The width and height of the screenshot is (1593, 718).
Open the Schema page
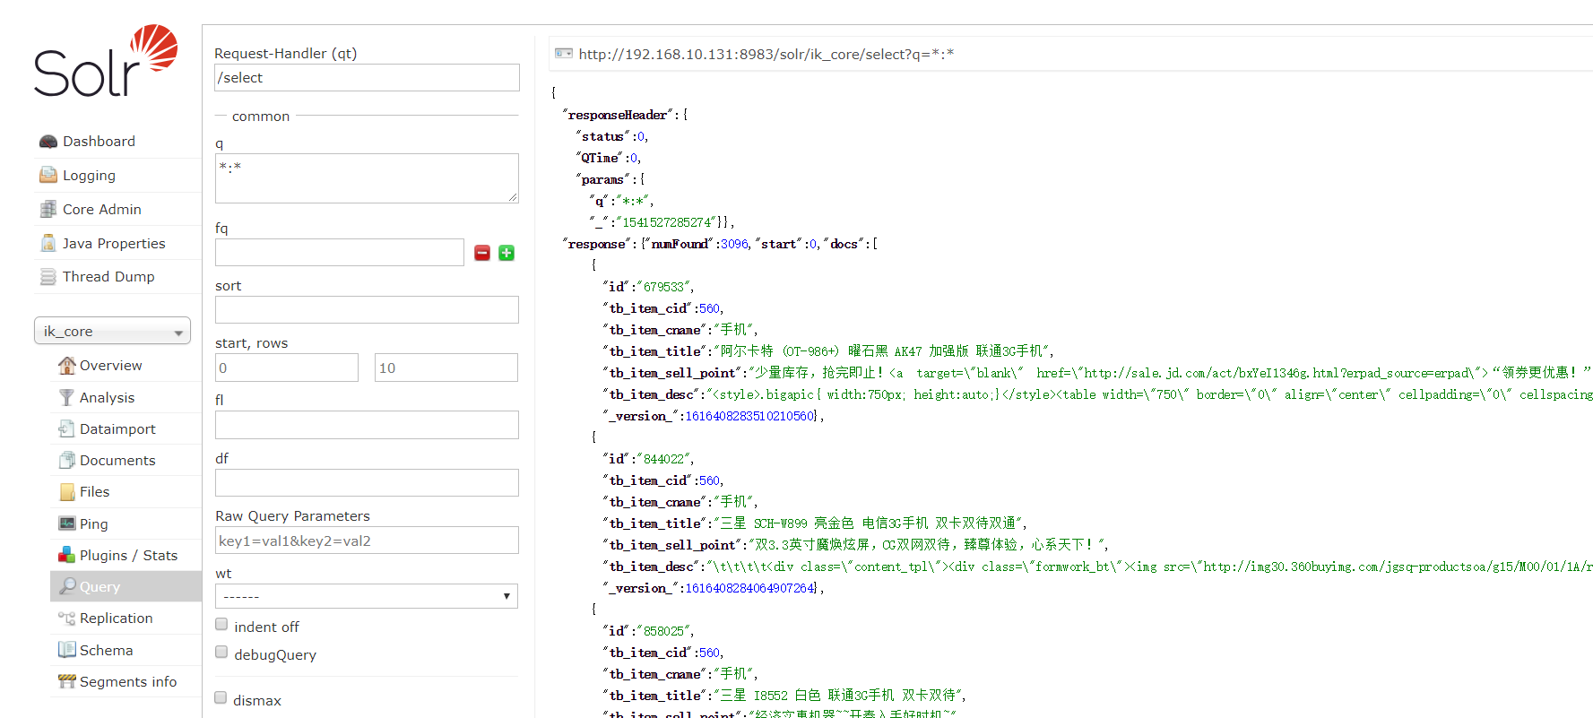(106, 651)
